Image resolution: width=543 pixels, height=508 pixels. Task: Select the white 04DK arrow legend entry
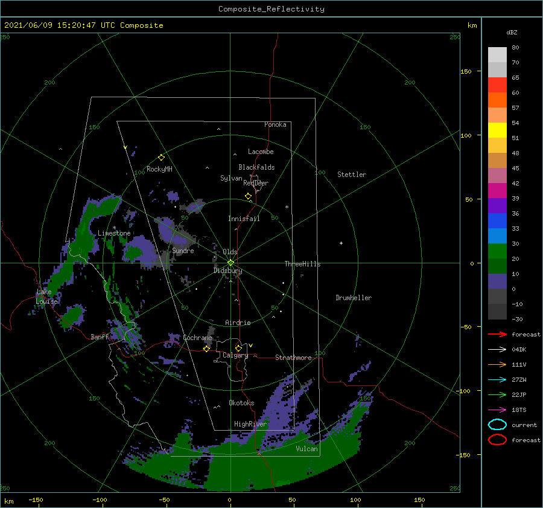[497, 349]
